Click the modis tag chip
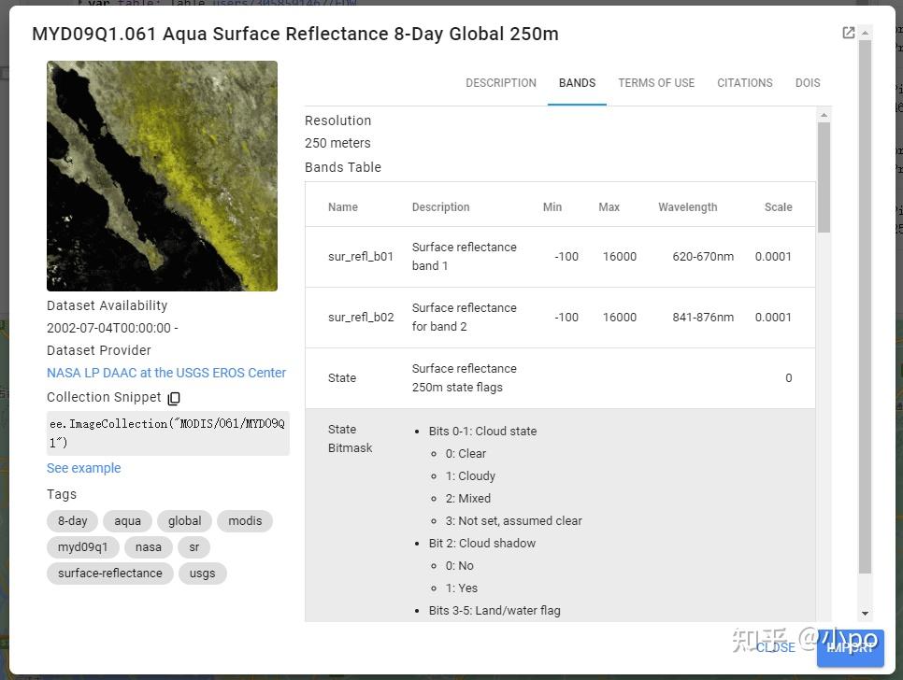 point(245,521)
